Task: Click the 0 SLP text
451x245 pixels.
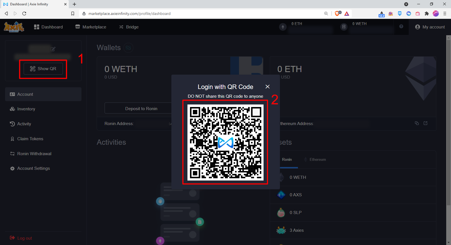Action: (x=296, y=213)
